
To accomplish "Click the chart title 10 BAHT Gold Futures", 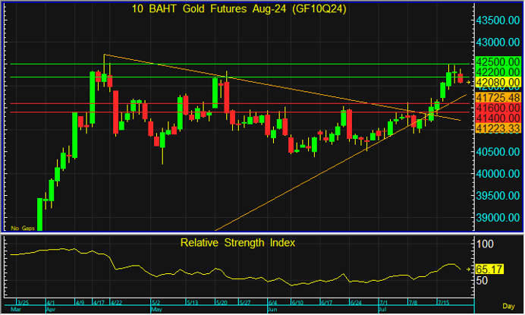I will point(237,9).
